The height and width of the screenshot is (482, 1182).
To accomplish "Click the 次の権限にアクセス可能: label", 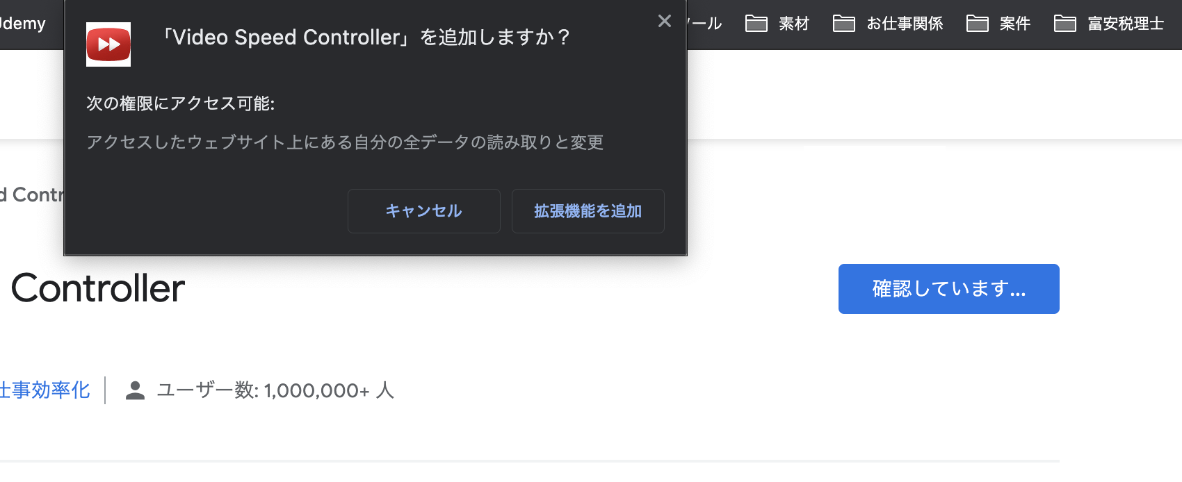I will pos(181,103).
